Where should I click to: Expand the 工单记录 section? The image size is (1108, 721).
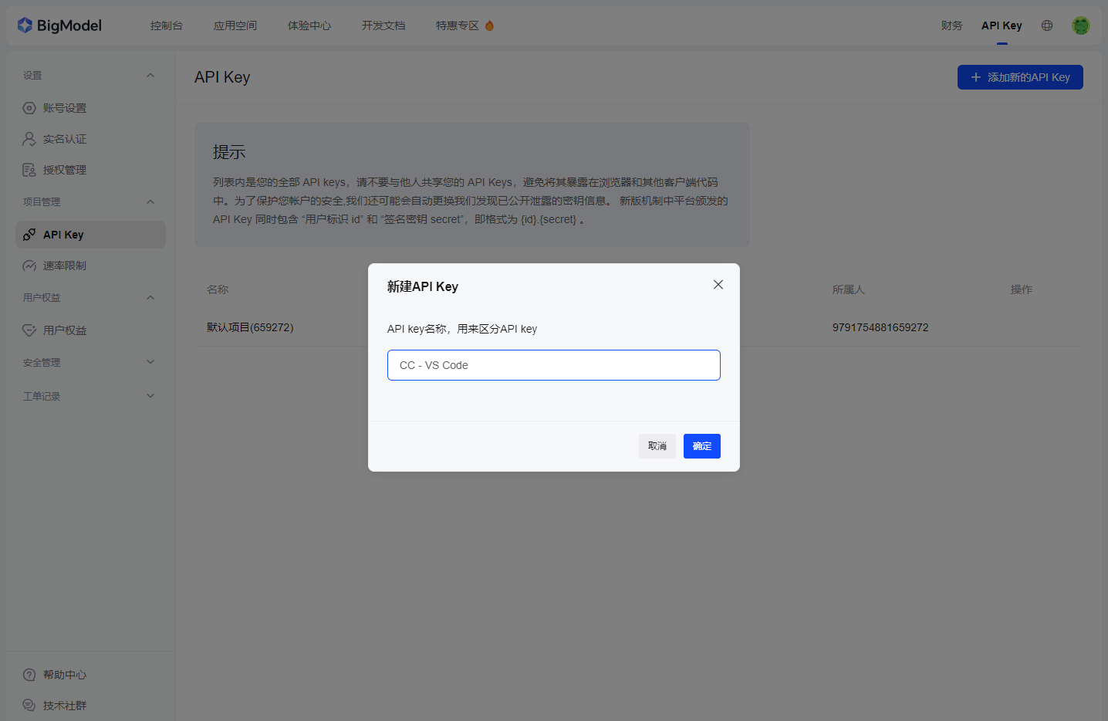(x=150, y=396)
